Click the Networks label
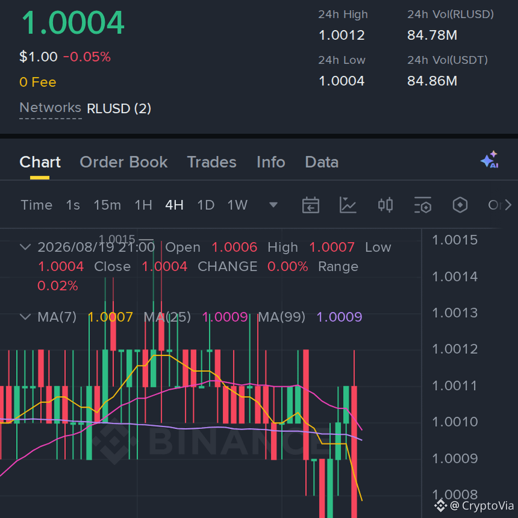Screen dimensions: 518x518 [x=50, y=108]
